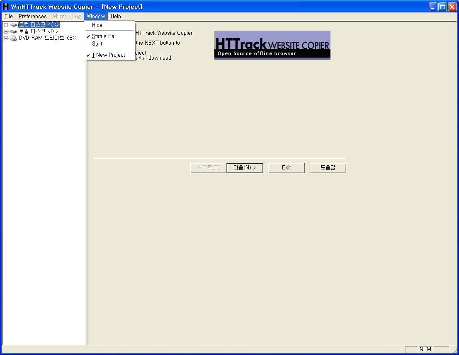Click the WinHTTrack title bar icon

pos(6,7)
